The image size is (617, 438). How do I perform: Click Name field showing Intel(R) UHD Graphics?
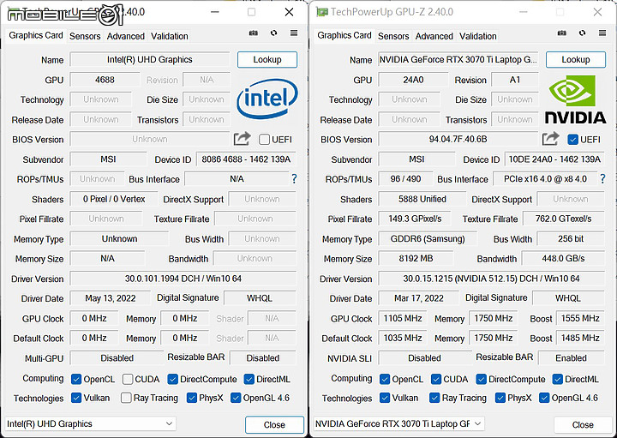(149, 59)
